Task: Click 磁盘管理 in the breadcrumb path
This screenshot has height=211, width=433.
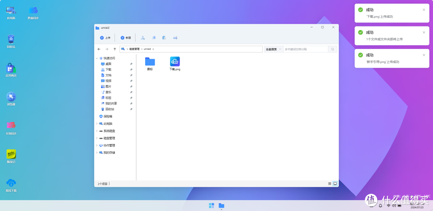Action: coord(134,49)
